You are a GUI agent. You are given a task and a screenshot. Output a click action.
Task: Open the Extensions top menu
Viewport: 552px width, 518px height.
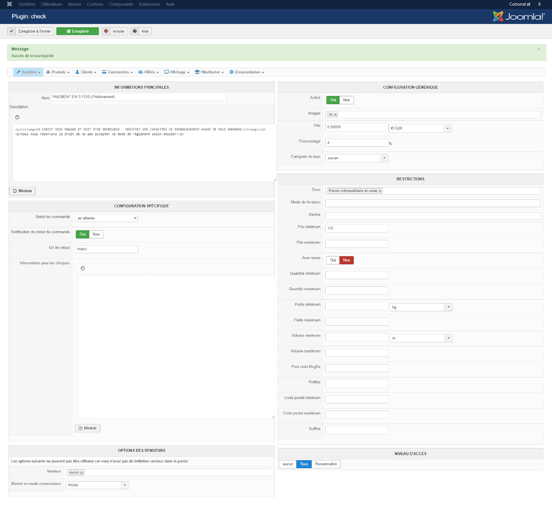point(149,4)
